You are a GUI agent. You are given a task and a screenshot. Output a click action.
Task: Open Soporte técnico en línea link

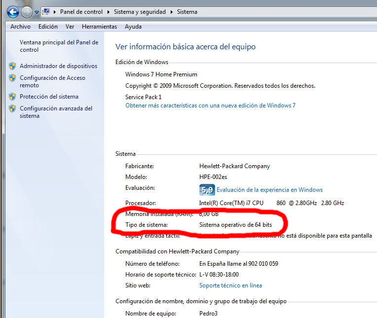click(230, 285)
